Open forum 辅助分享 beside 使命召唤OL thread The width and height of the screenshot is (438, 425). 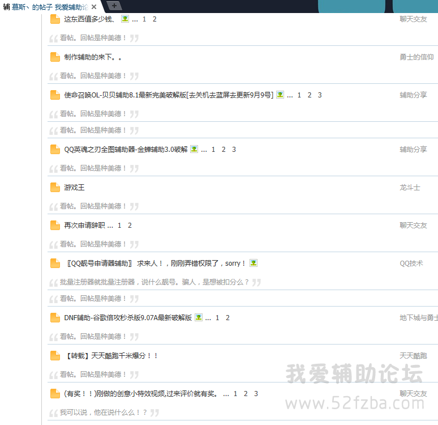[x=413, y=95]
